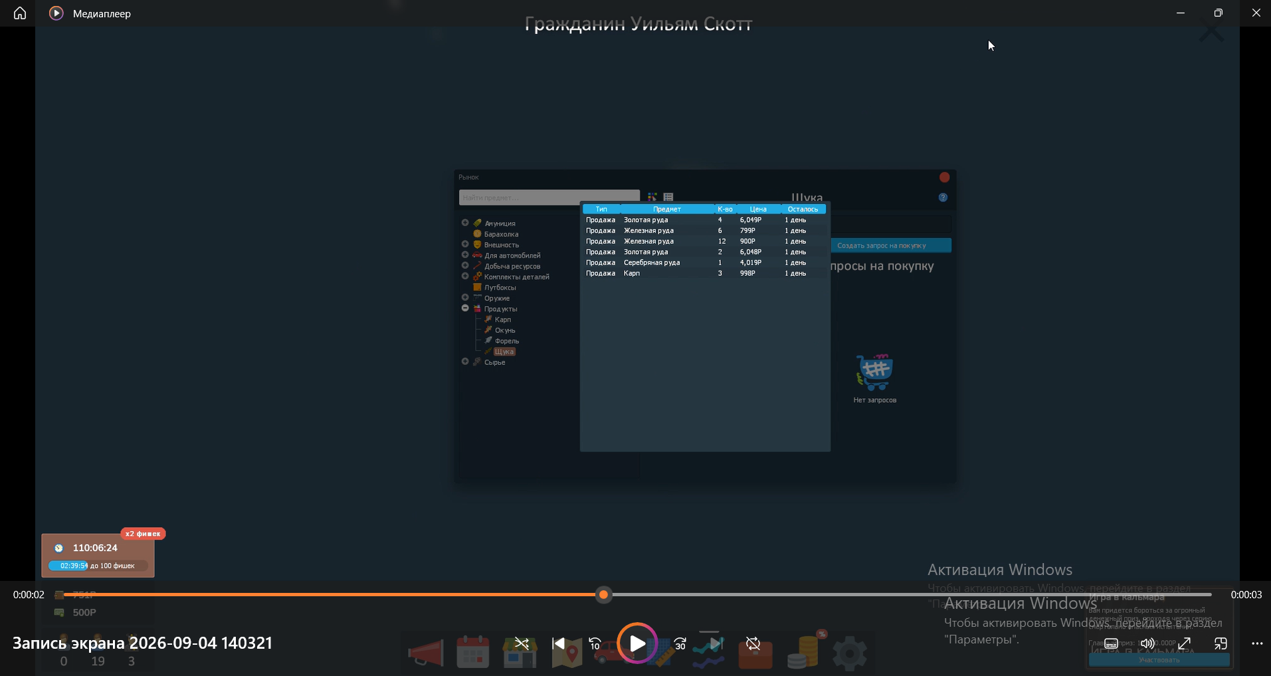Click the gear icon in the game bar
1271x676 pixels.
[850, 653]
